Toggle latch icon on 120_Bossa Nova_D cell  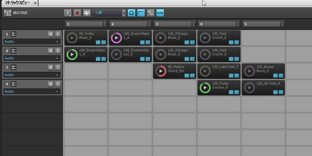click(281, 75)
